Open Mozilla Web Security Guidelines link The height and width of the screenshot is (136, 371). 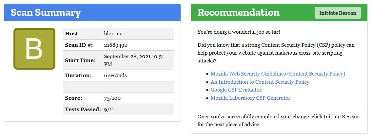click(278, 74)
